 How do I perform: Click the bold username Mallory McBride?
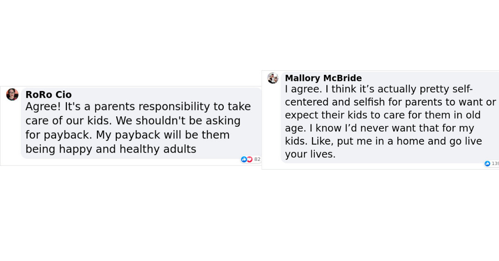click(323, 78)
